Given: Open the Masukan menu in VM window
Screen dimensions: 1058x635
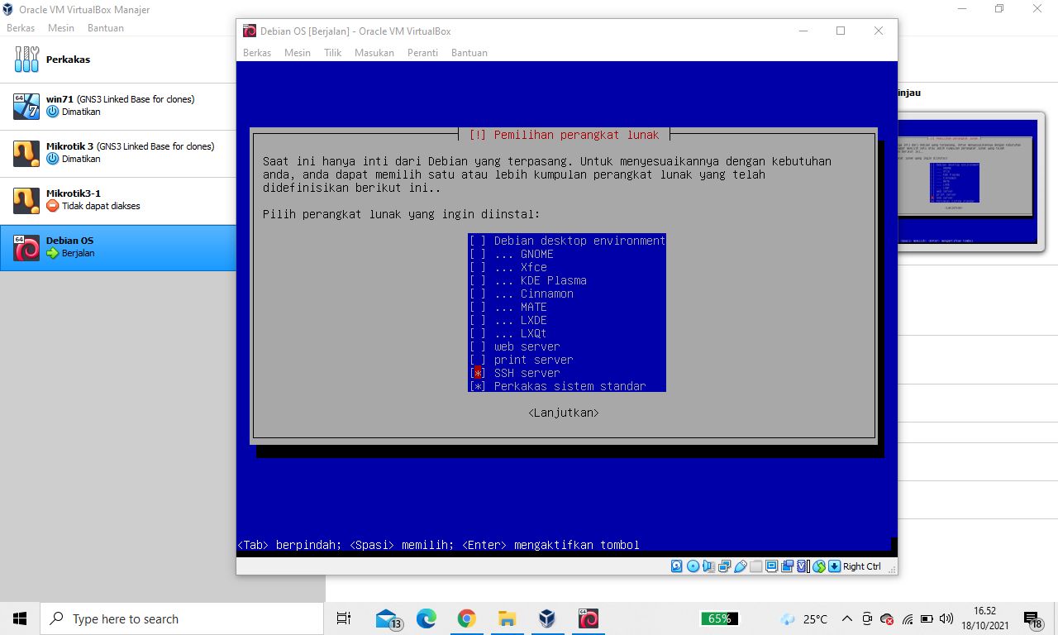Looking at the screenshot, I should pyautogui.click(x=374, y=52).
